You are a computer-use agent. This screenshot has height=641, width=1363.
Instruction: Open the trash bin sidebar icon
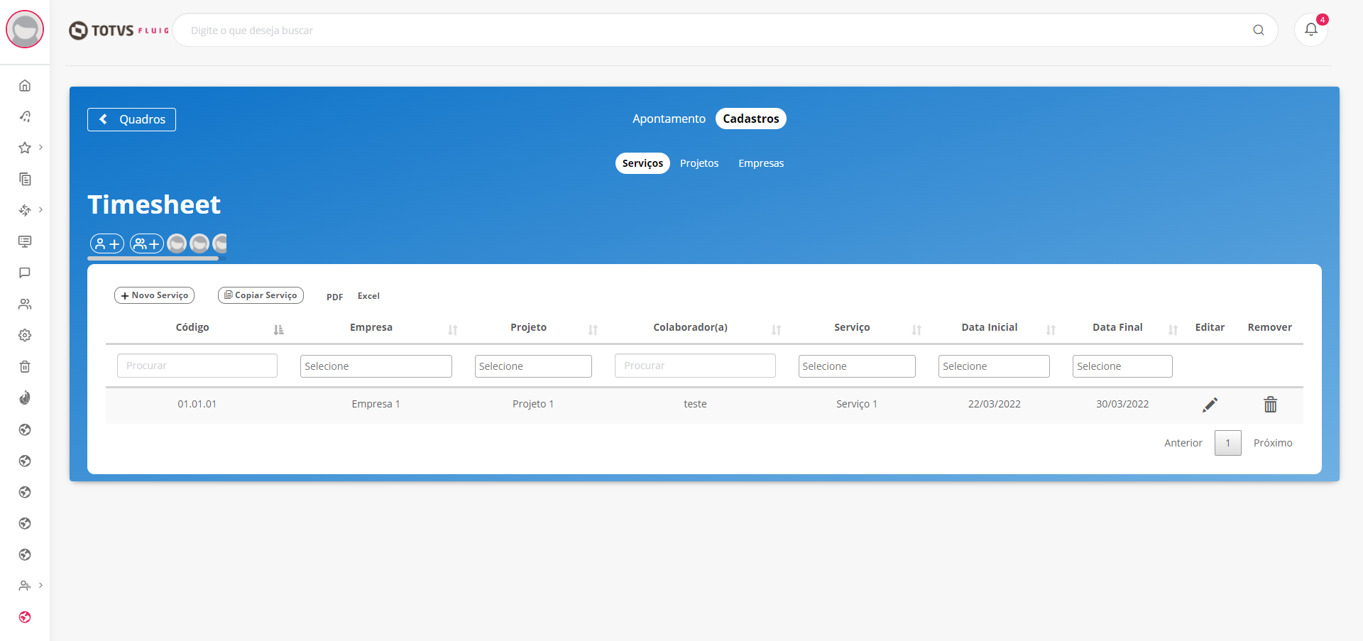click(x=25, y=366)
